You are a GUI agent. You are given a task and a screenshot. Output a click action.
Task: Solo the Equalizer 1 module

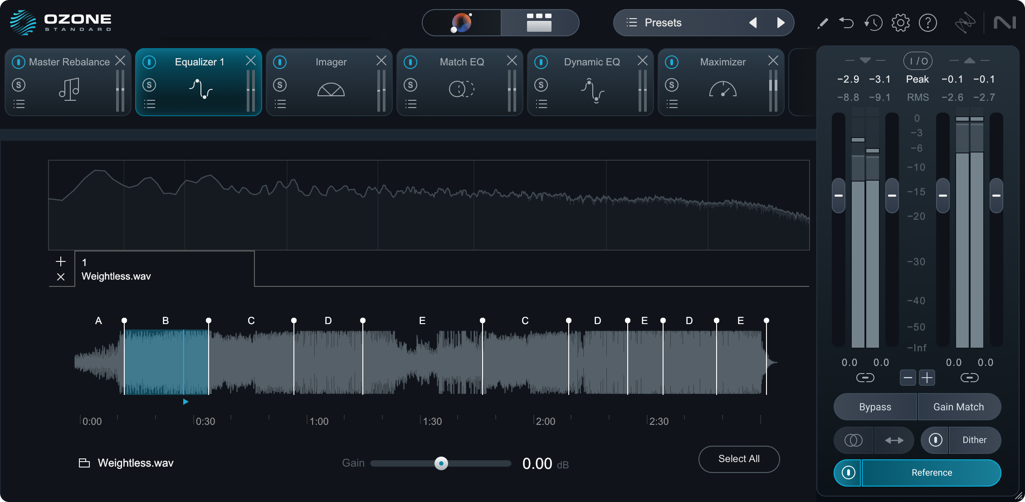coord(149,85)
